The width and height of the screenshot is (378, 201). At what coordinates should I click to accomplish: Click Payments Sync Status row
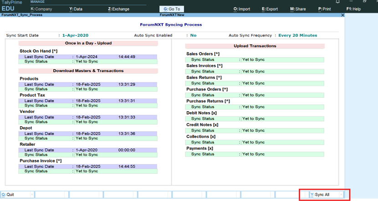tap(255, 154)
